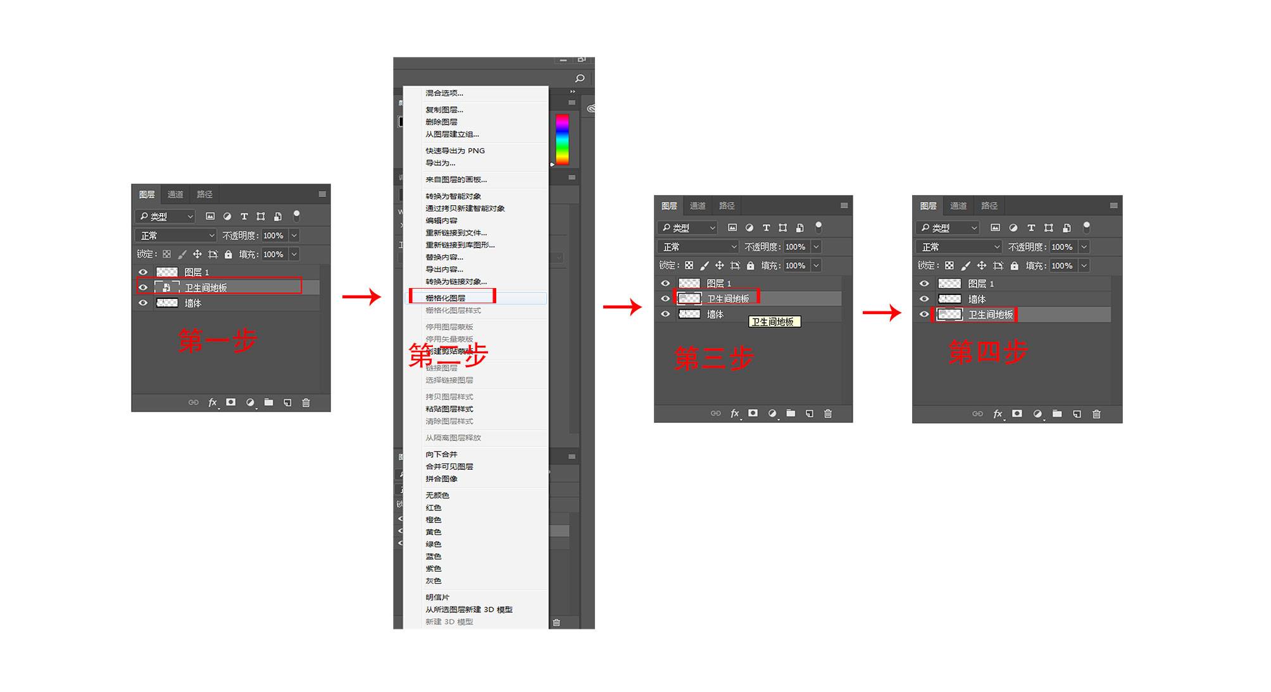Screen dimensions: 1271x692
Task: Click the trash icon in the 第一步 panel
Action: [306, 403]
